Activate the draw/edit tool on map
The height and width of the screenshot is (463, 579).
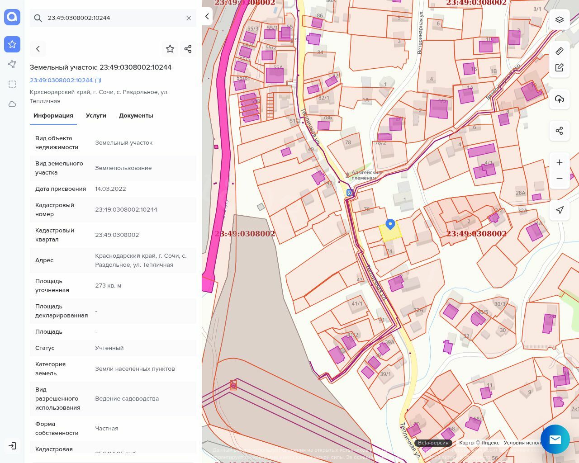tap(560, 68)
